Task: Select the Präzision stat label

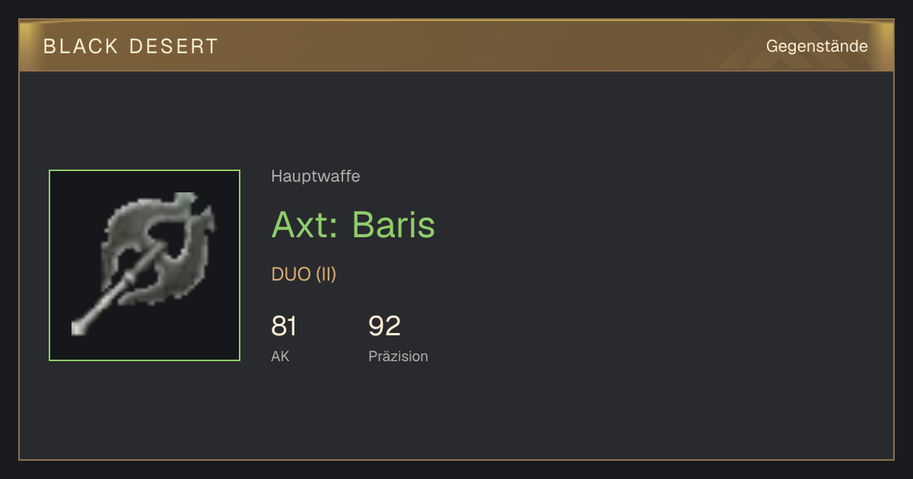Action: (x=398, y=356)
